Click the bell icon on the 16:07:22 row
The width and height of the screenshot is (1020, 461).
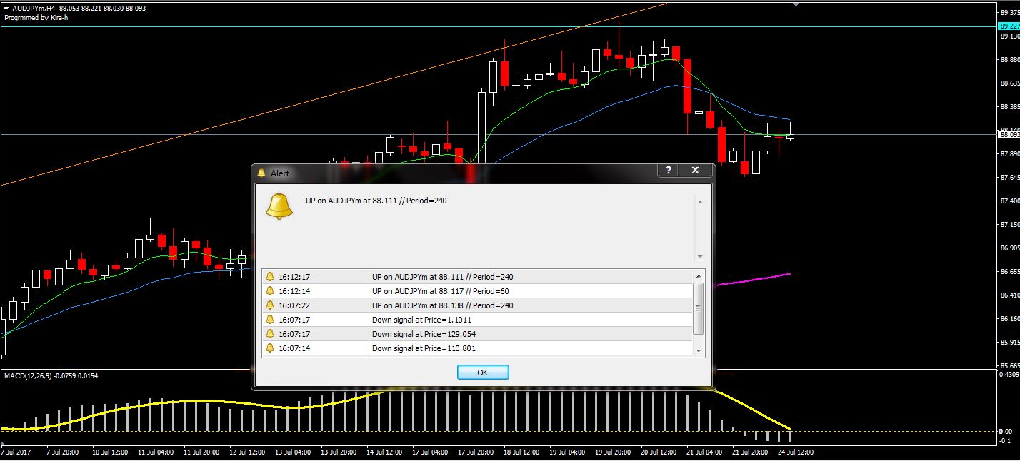[x=269, y=305]
